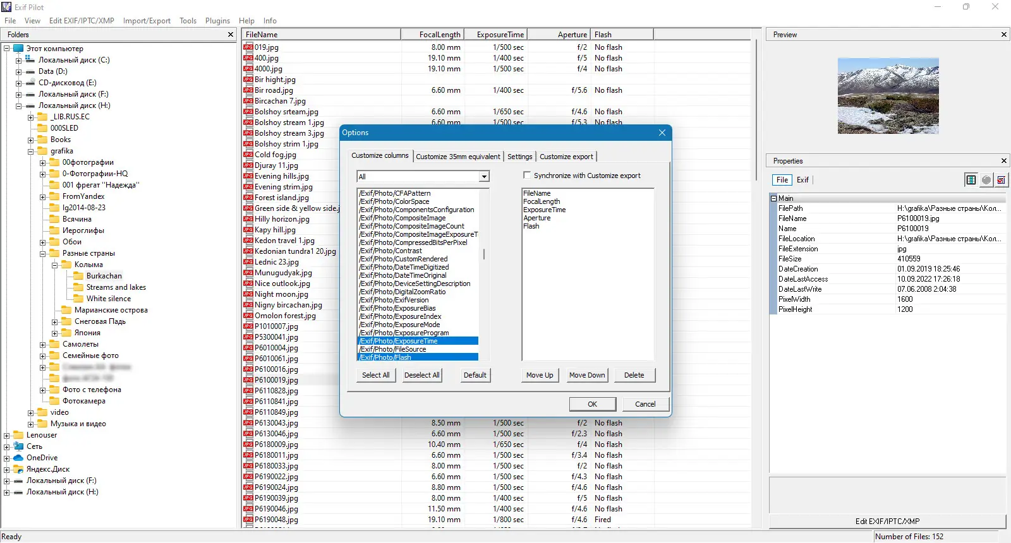Close the Folders panel with its X
This screenshot has height=543, width=1011.
point(231,35)
